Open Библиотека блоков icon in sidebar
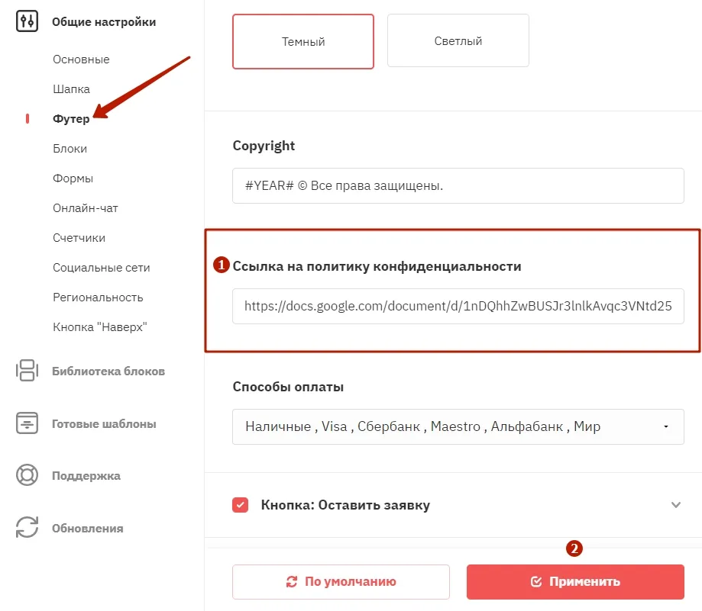Screen dimensions: 702x611 (27, 371)
